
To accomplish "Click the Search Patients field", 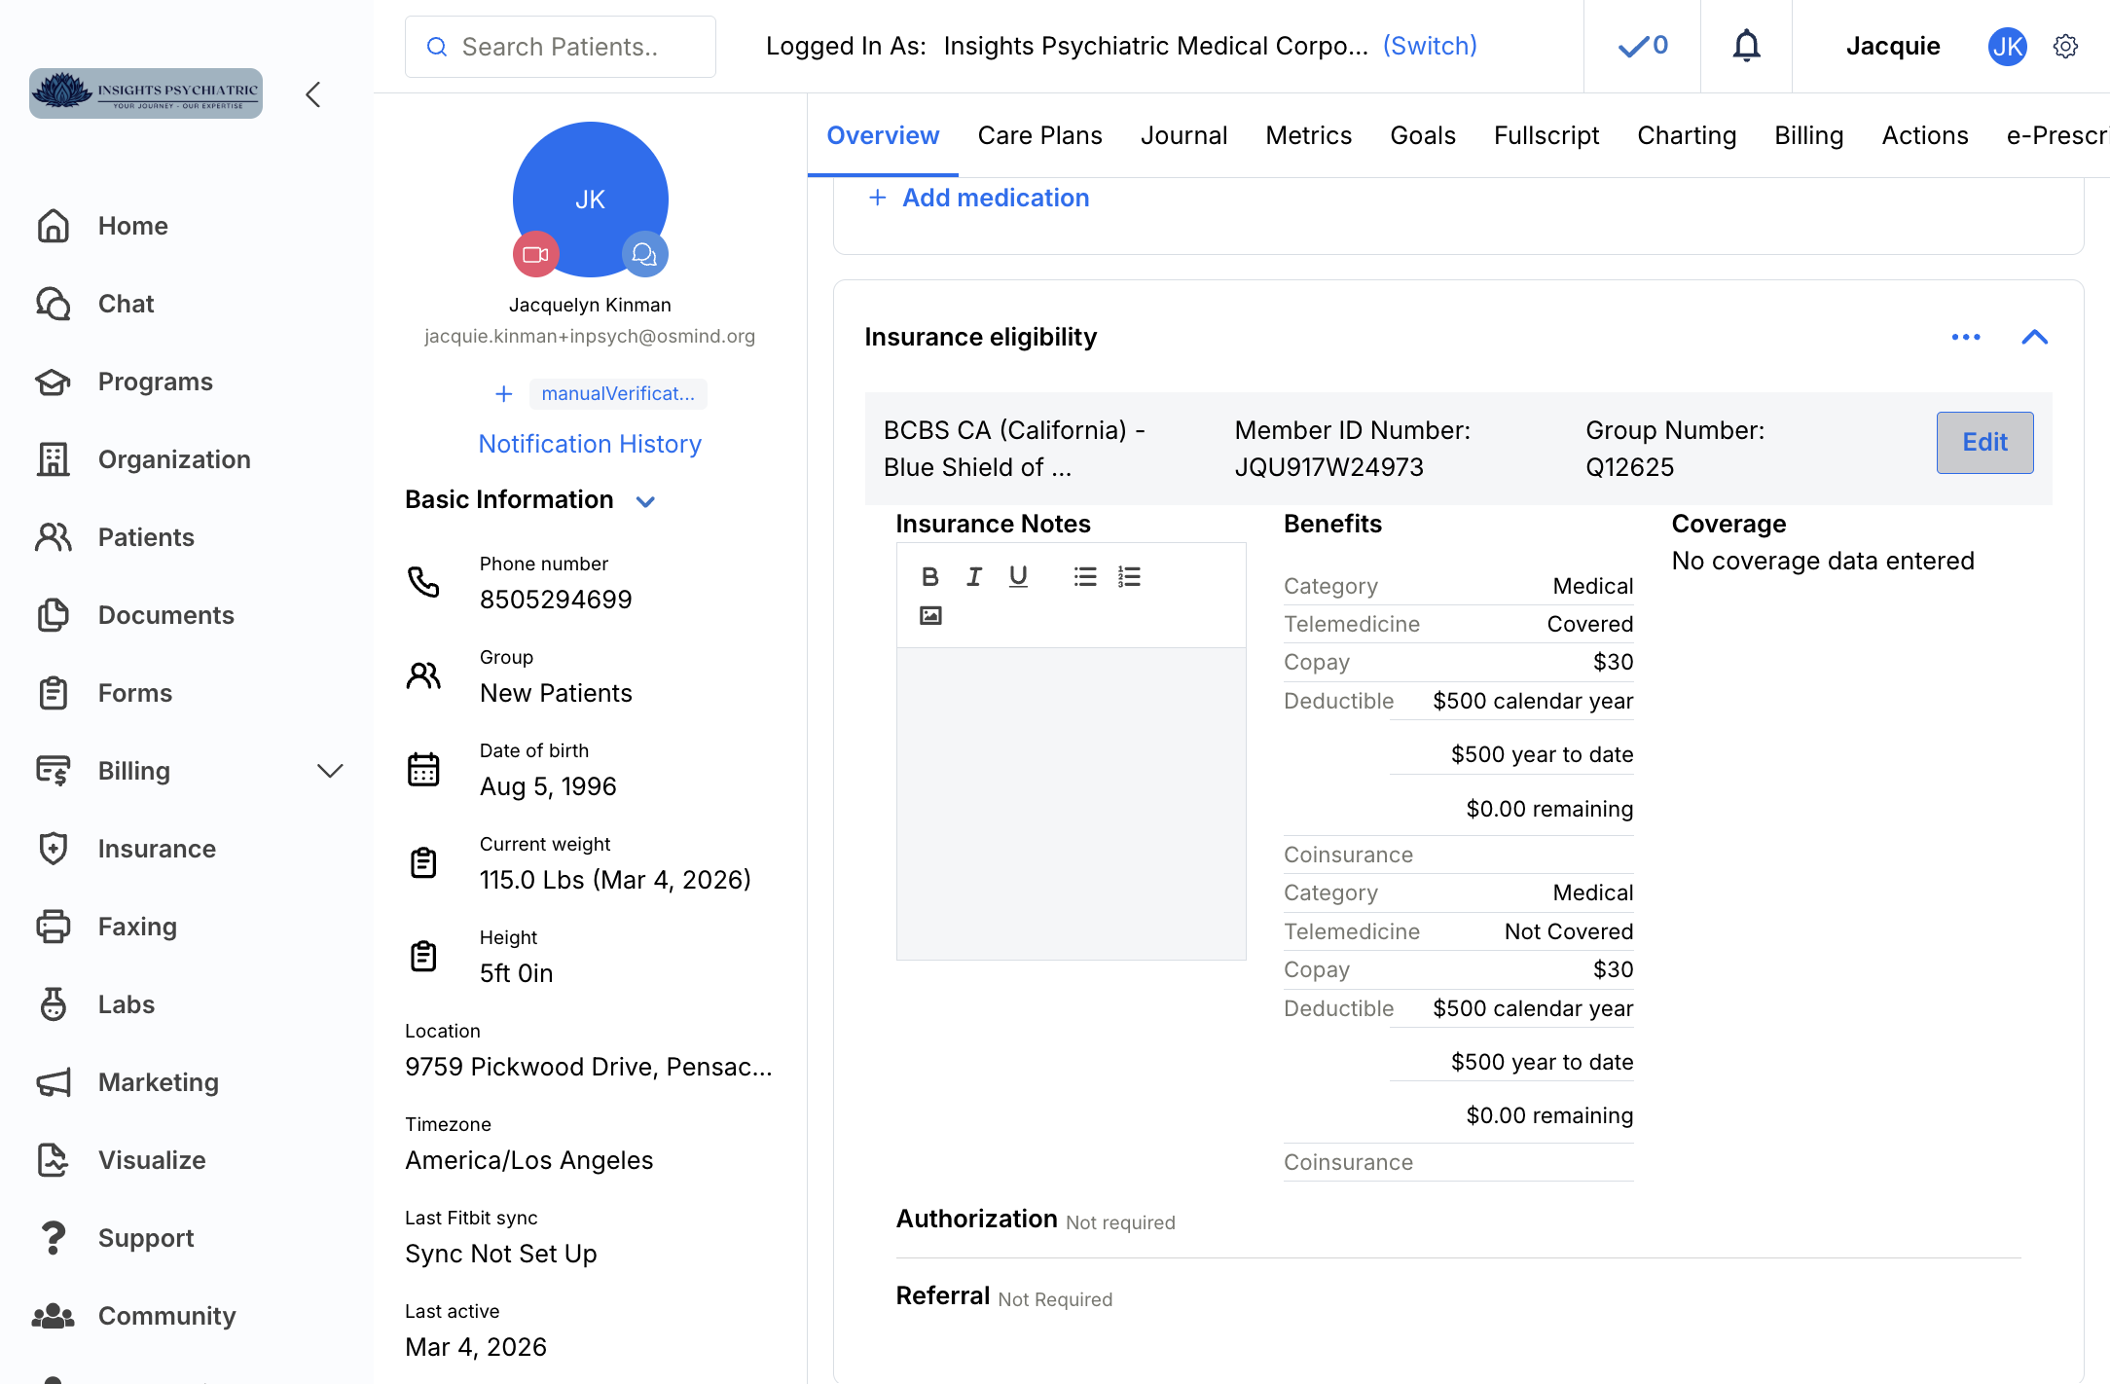I will coord(561,47).
